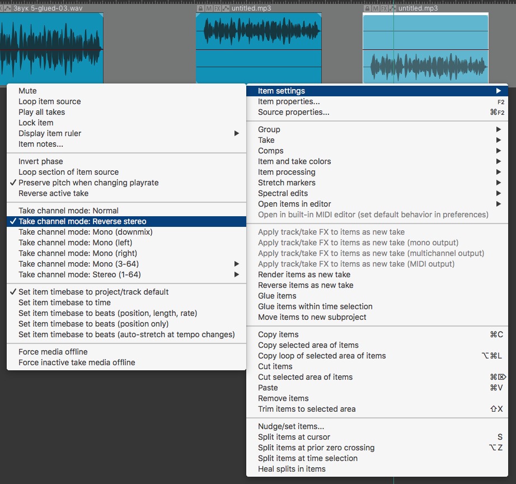The width and height of the screenshot is (516, 484).
Task: Select Take channel mode: Reverse stereo
Action: pyautogui.click(x=126, y=221)
